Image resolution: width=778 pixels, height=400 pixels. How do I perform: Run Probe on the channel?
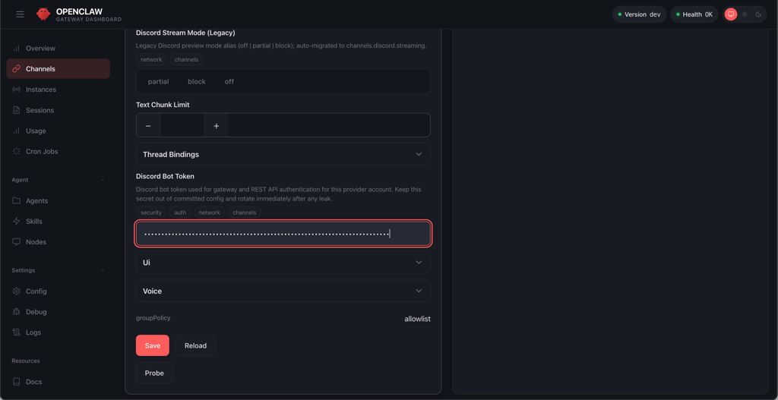[154, 373]
